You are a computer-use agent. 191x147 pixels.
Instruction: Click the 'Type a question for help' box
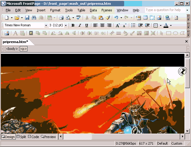pos(163,10)
